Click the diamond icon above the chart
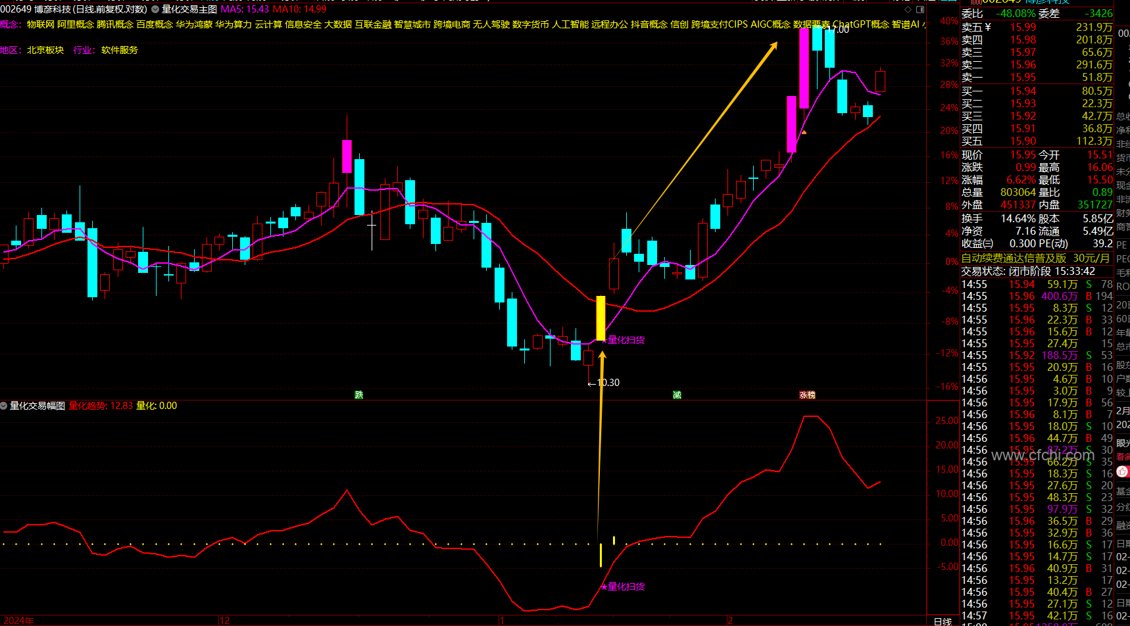The height and width of the screenshot is (626, 1130). (x=908, y=9)
